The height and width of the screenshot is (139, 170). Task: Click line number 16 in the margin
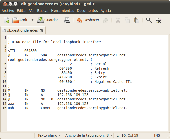[x=4, y=108]
